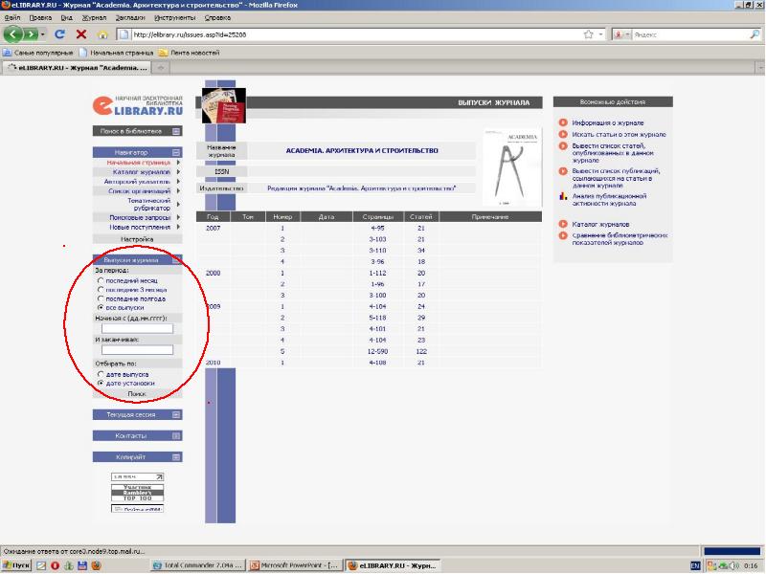Select the 'последние 3 месяца' period option
This screenshot has height=574, width=766.
(101, 290)
